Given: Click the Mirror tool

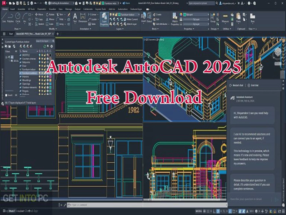Looking at the screenshot, I should [50, 19].
